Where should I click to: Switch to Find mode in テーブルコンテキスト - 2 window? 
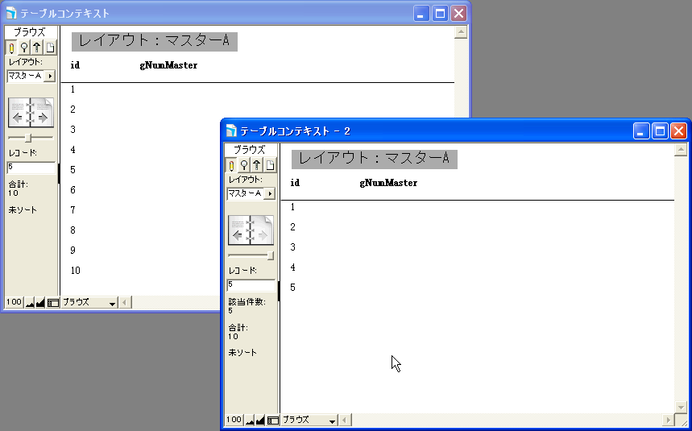pyautogui.click(x=244, y=164)
